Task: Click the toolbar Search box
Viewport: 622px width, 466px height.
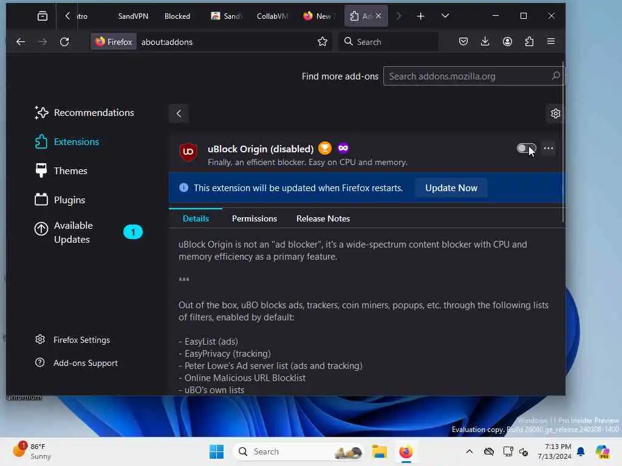Action: (389, 42)
